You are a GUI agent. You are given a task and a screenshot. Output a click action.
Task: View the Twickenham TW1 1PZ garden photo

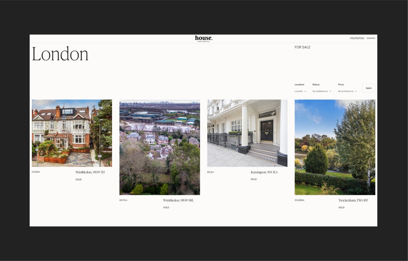tap(335, 147)
